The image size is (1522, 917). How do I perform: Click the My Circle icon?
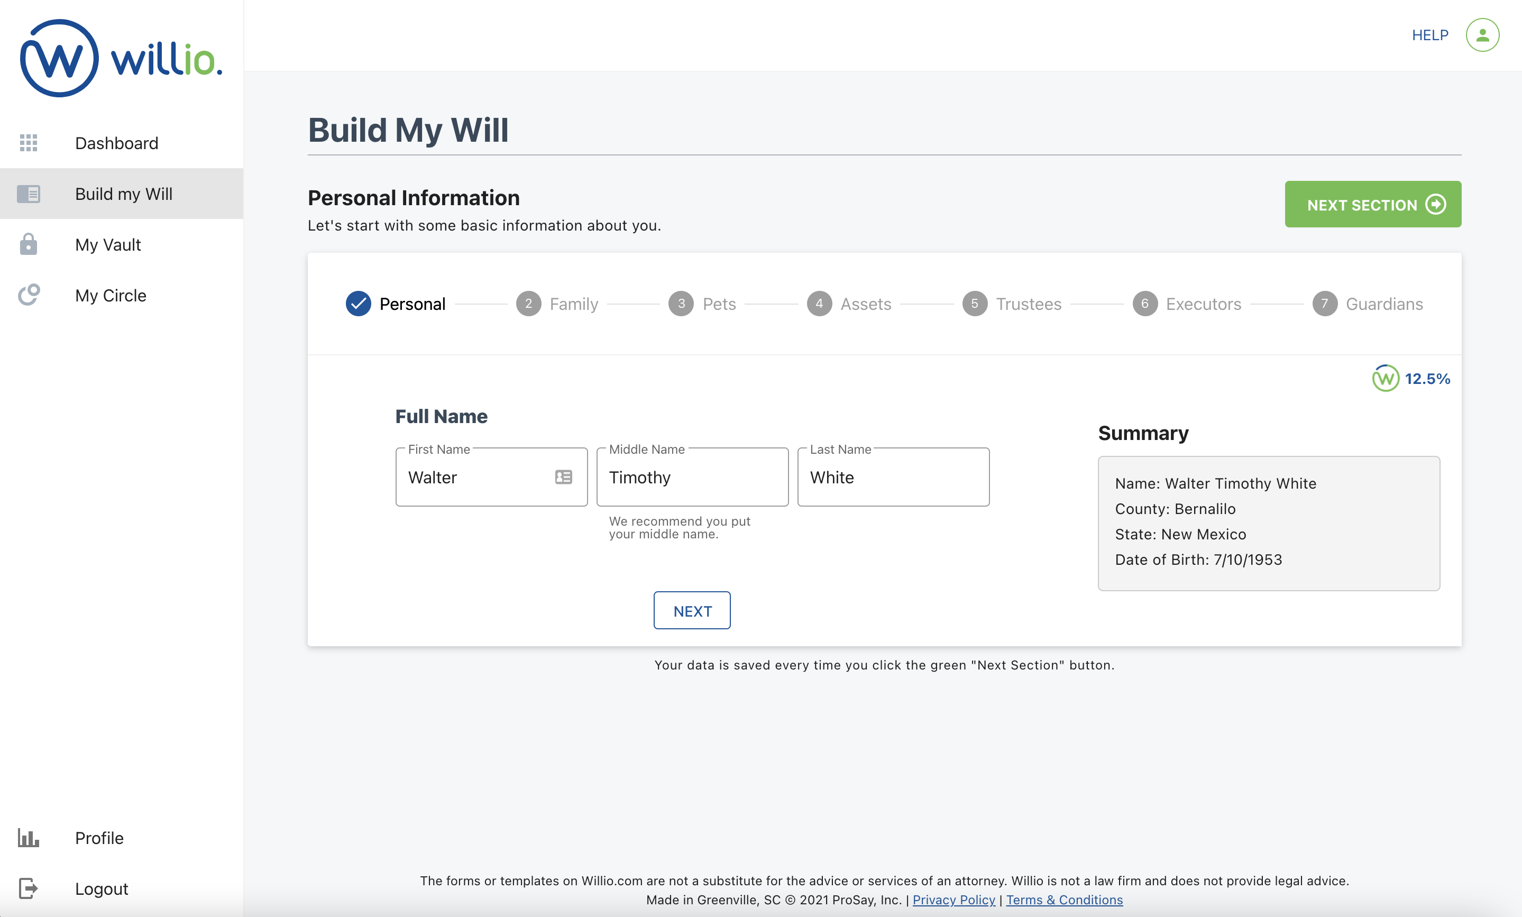coord(29,295)
